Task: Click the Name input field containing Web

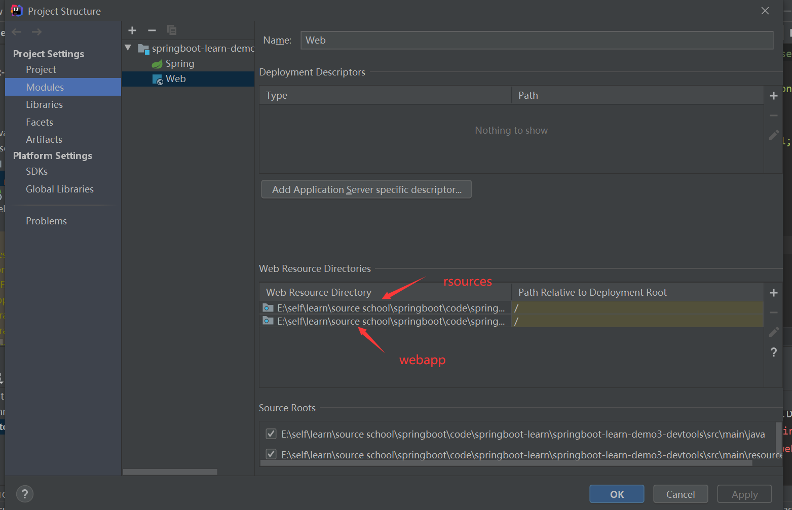Action: tap(537, 40)
